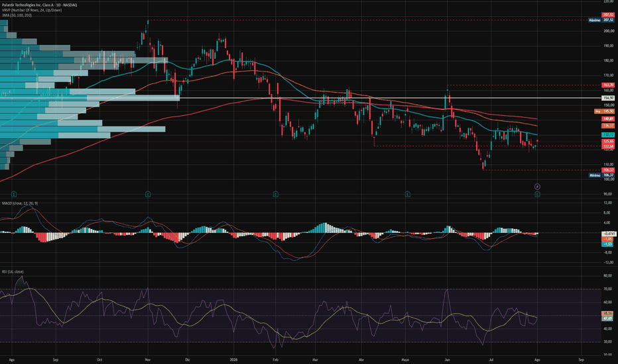This screenshot has width=618, height=364.
Task: Click the Mar label on time axis
Action: 315,359
